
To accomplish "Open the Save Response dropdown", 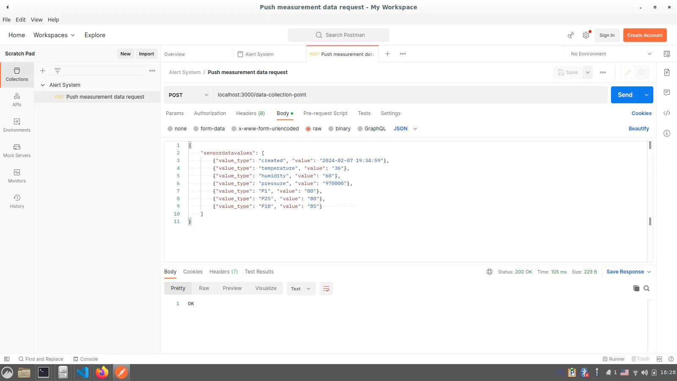I will [x=629, y=272].
